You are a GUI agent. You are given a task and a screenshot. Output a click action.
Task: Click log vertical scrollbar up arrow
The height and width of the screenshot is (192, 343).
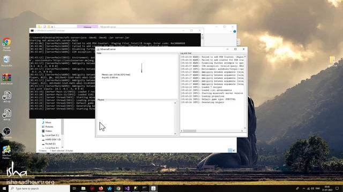click(245, 57)
